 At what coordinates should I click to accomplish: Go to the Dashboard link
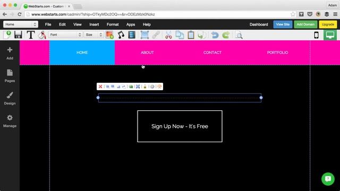click(259, 24)
